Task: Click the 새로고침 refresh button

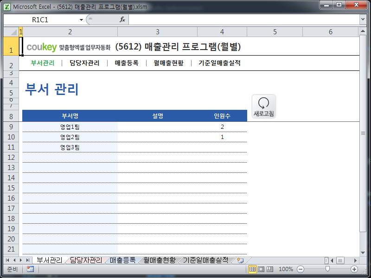Action: pyautogui.click(x=263, y=106)
